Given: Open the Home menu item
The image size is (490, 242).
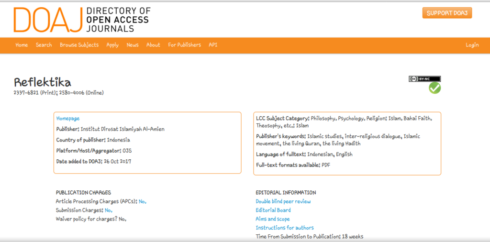Looking at the screenshot, I should coord(22,45).
